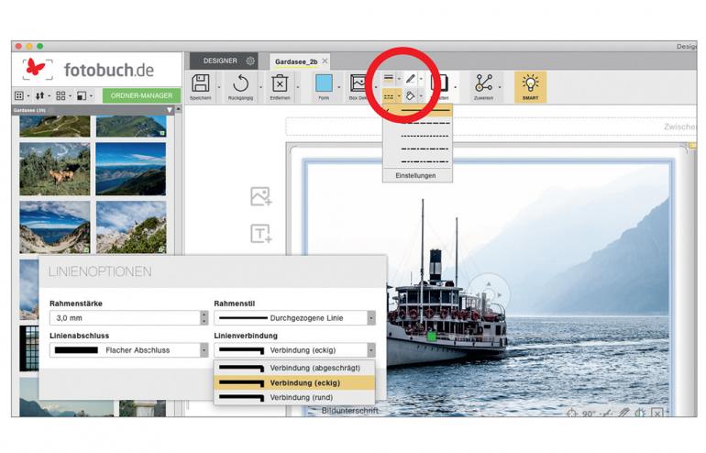Open the DESIGNER gear settings
The width and height of the screenshot is (706, 453).
(250, 61)
